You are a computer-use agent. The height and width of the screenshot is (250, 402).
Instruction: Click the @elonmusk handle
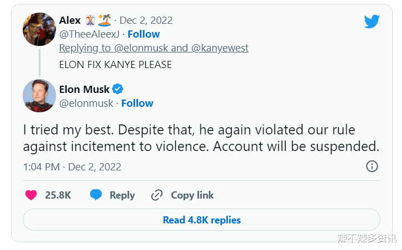pyautogui.click(x=85, y=103)
